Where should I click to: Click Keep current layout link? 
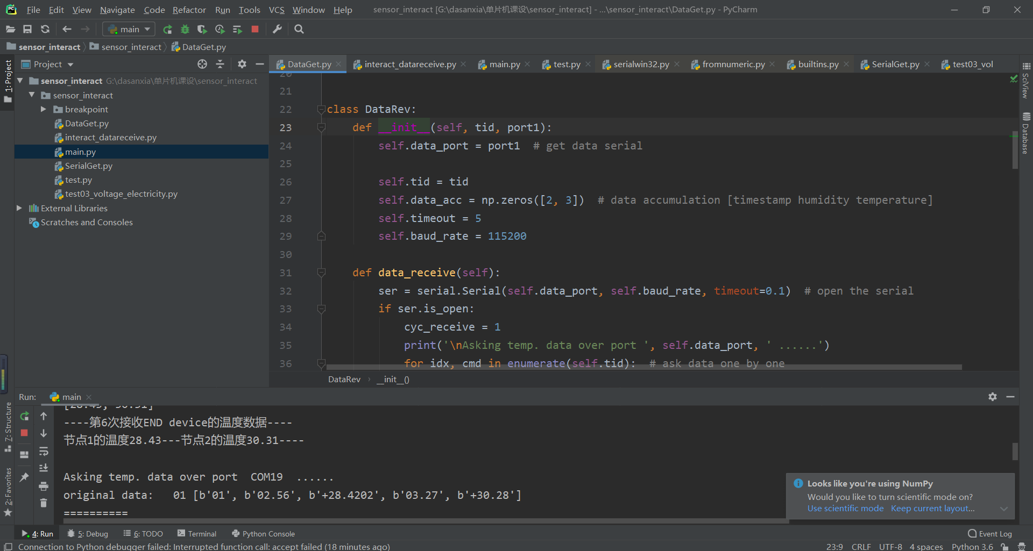click(932, 509)
